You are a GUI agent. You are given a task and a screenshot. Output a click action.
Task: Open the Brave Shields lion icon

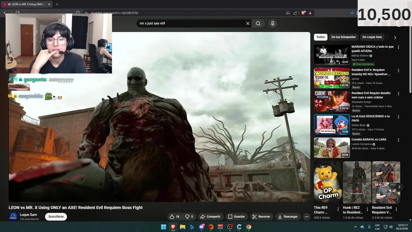pyautogui.click(x=303, y=13)
